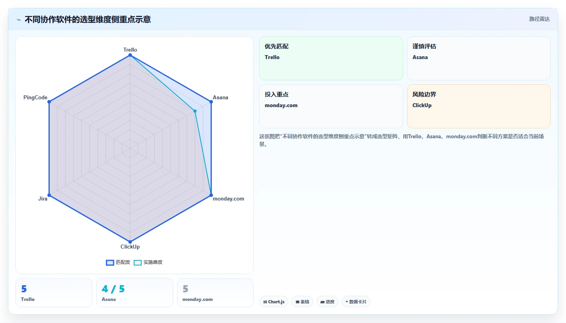Click the 数据卡片 tag chip
This screenshot has width=566, height=323.
coord(356,302)
